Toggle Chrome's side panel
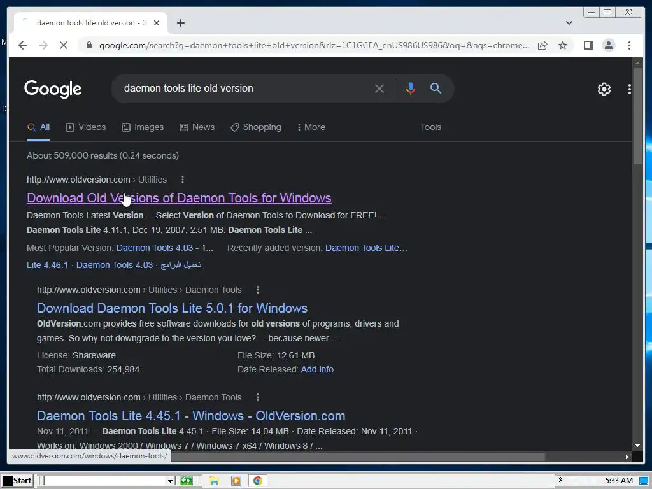Viewport: 652px width, 489px height. click(588, 45)
